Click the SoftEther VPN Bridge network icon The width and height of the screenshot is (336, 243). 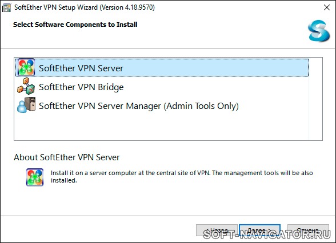(26, 86)
